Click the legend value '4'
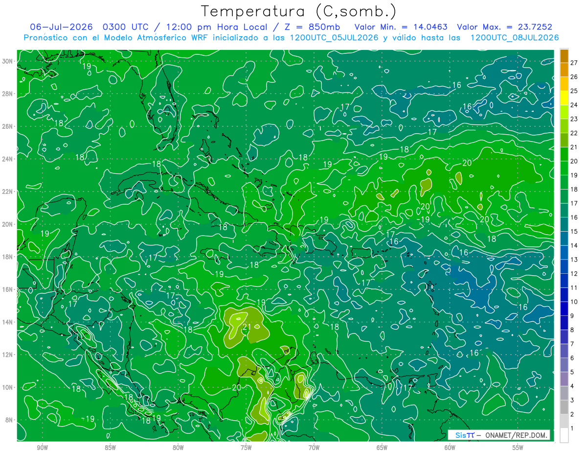This screenshot has height=454, width=587. (572, 386)
